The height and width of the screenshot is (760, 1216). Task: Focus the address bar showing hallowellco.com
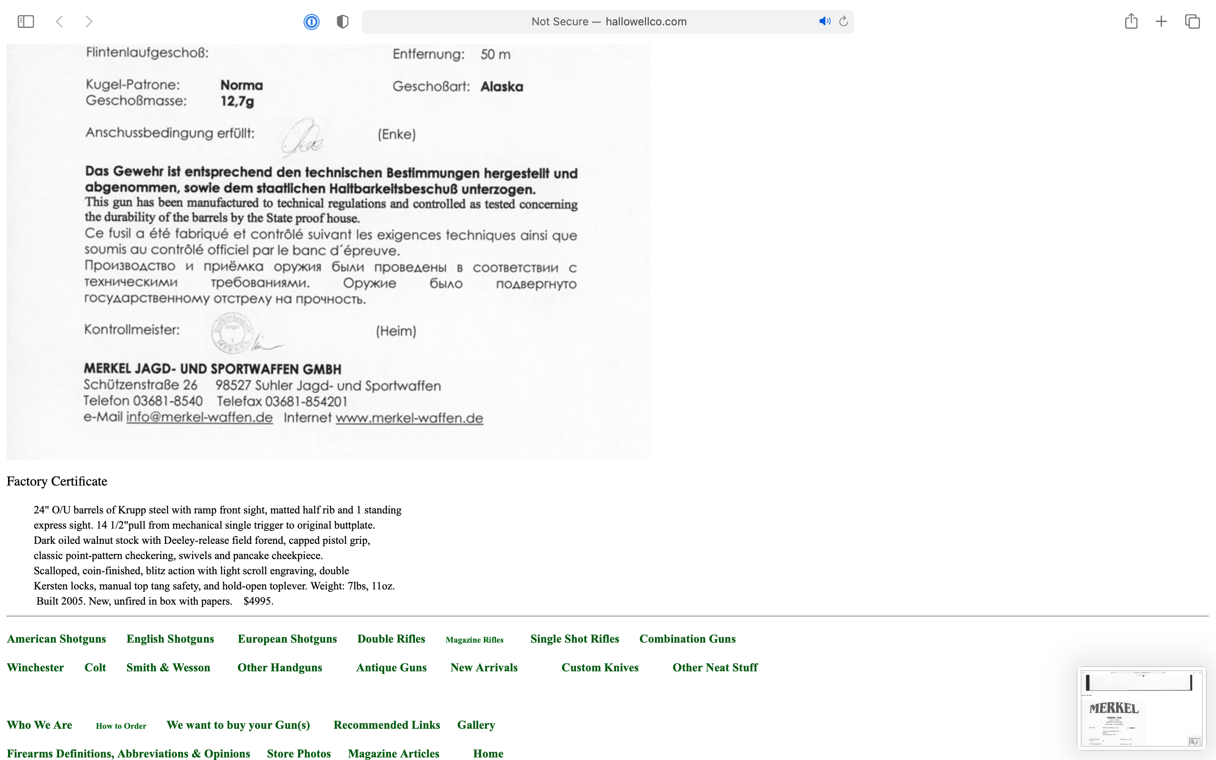pos(608,22)
